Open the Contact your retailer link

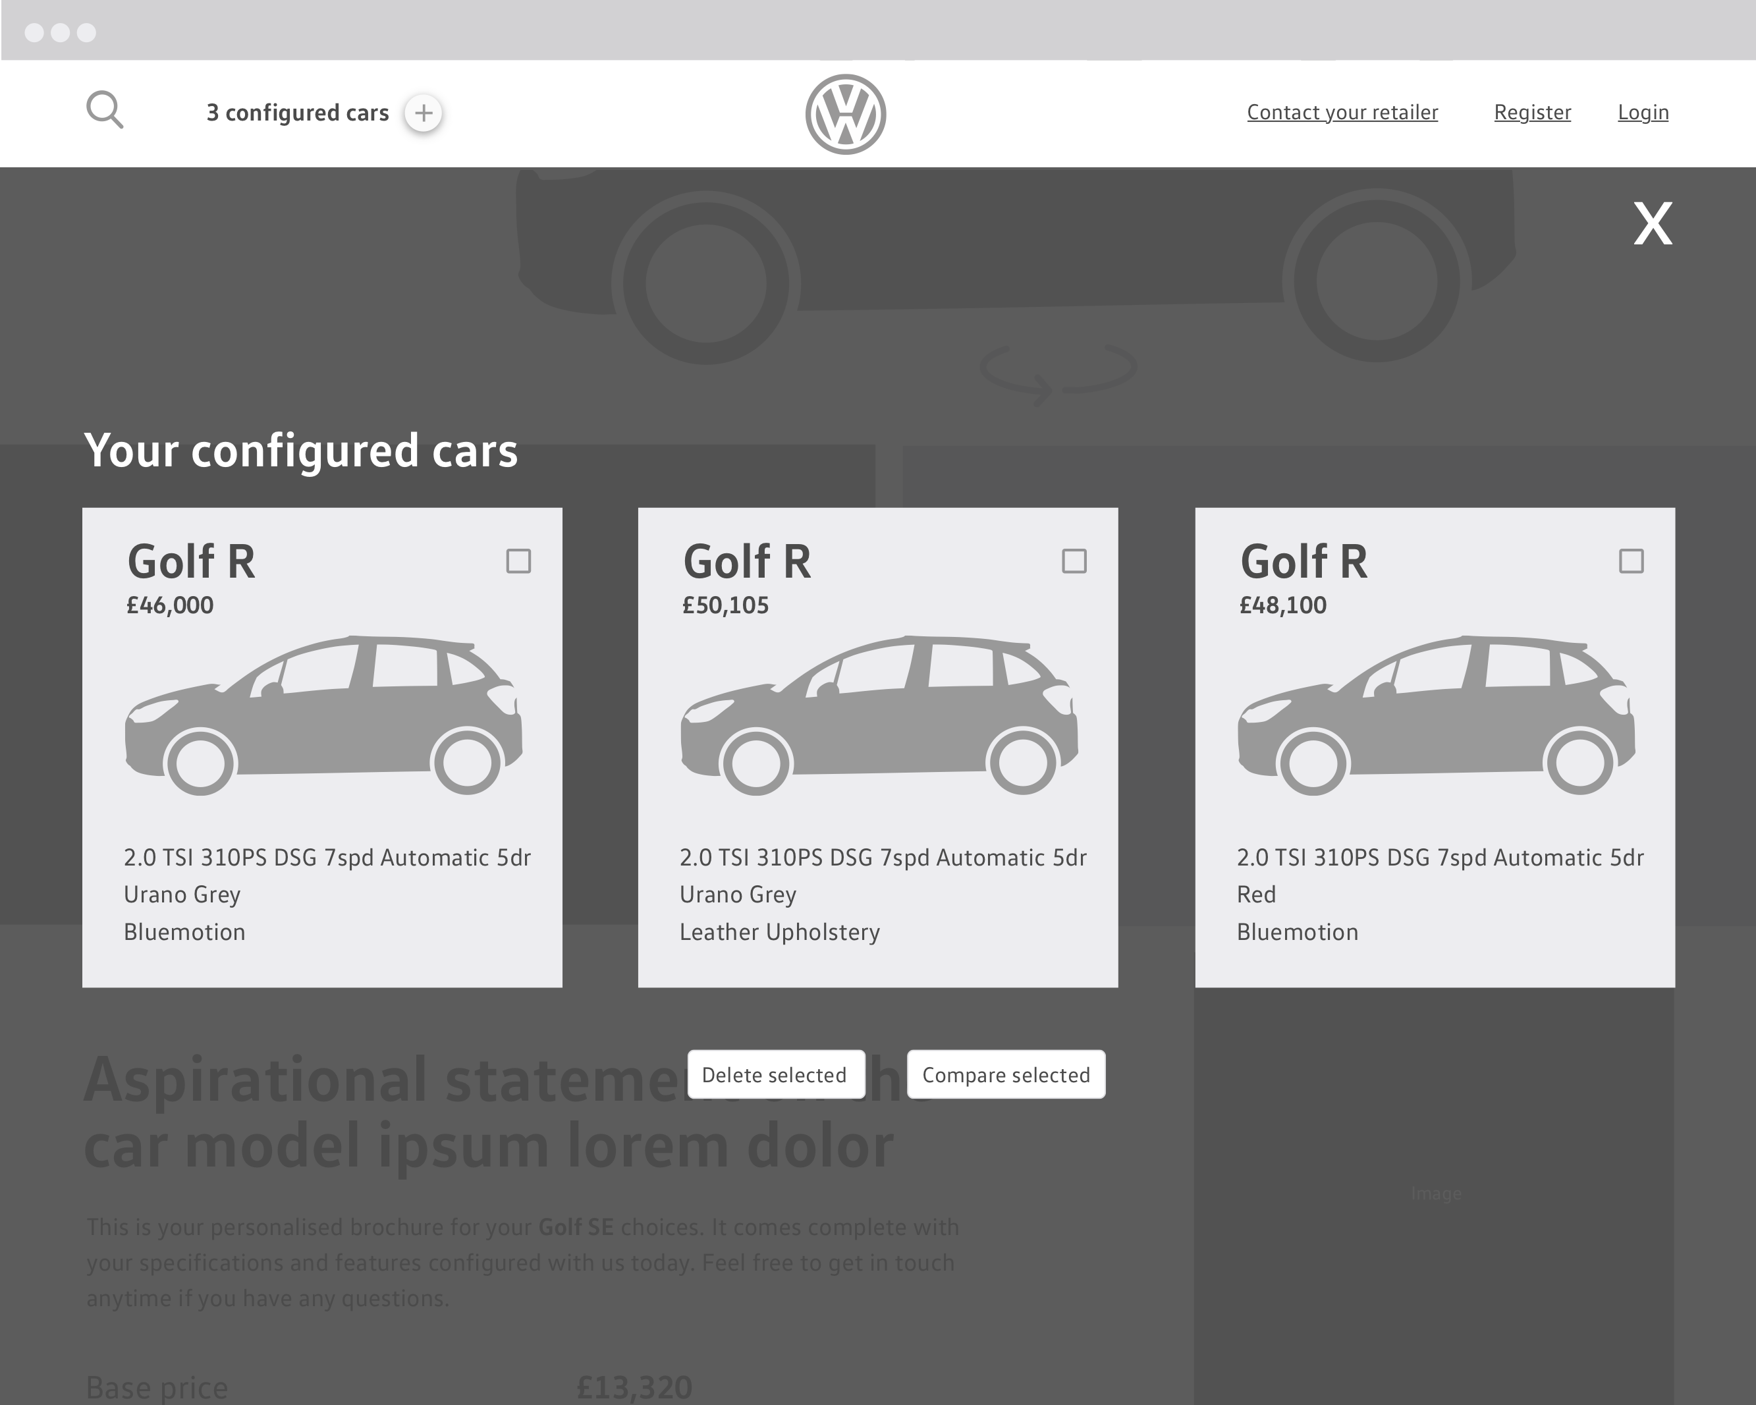(x=1342, y=113)
